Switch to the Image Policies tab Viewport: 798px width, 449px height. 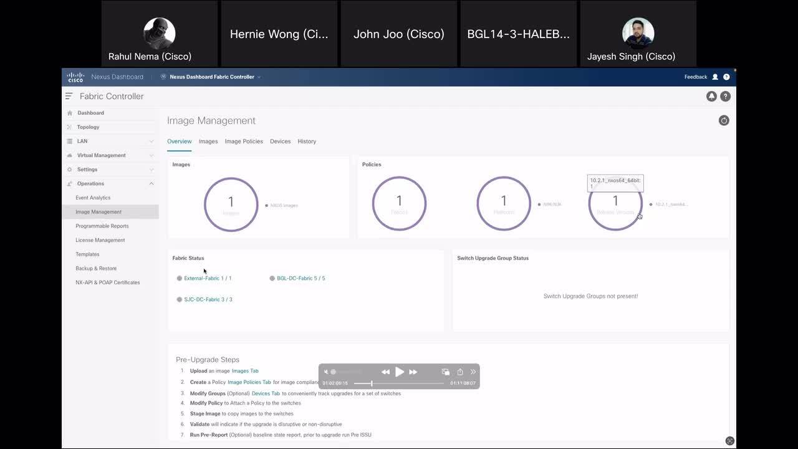coord(244,142)
